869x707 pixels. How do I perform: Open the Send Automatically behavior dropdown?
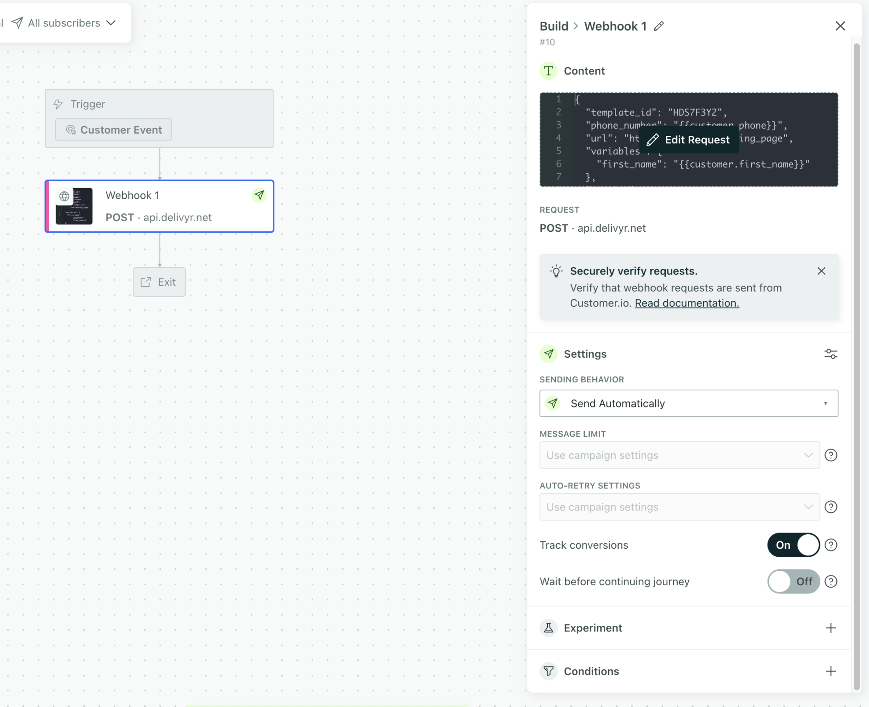tap(688, 403)
